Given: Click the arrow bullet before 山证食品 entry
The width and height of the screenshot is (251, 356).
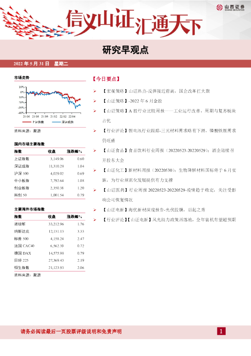Looking at the screenshot, I should click(x=94, y=151).
